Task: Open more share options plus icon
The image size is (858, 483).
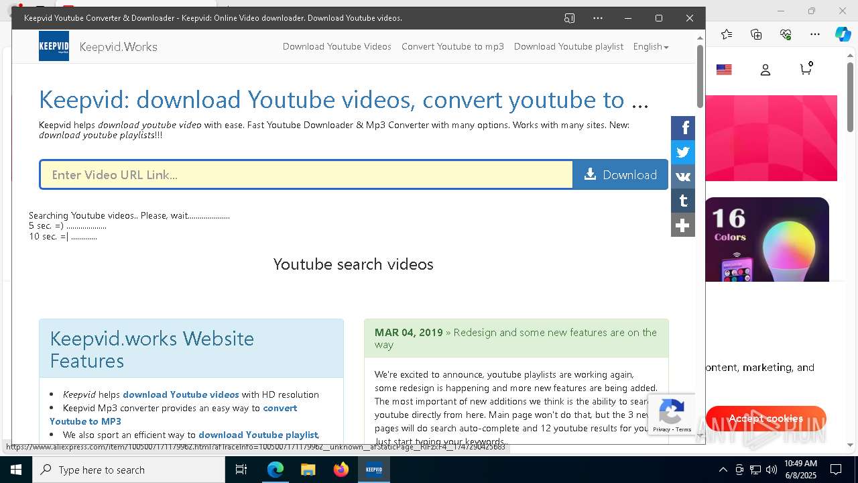Action: point(683,225)
